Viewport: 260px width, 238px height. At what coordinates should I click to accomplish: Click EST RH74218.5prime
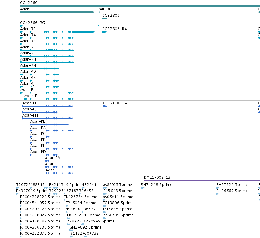point(156,185)
